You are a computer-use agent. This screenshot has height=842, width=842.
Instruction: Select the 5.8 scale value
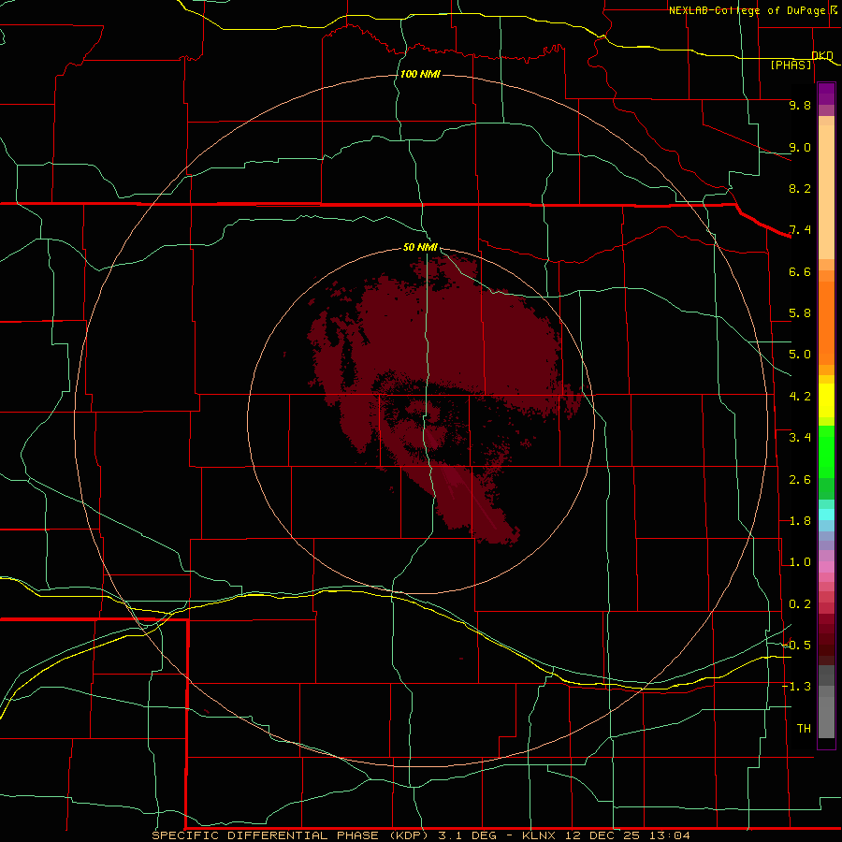click(800, 313)
